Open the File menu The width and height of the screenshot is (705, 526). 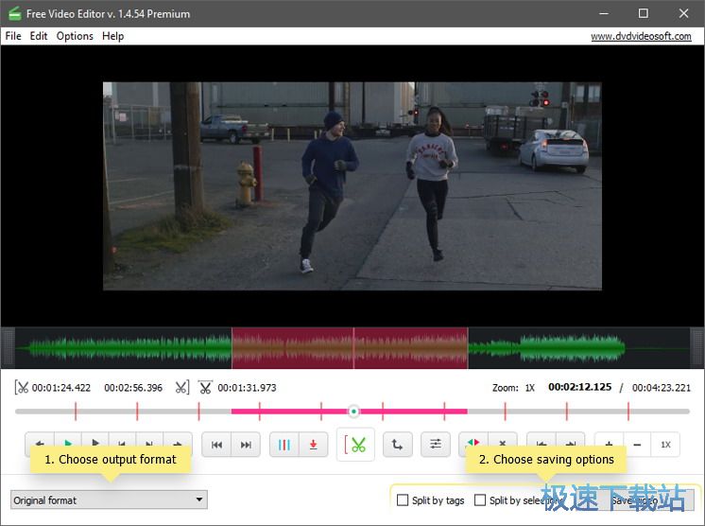coord(13,36)
